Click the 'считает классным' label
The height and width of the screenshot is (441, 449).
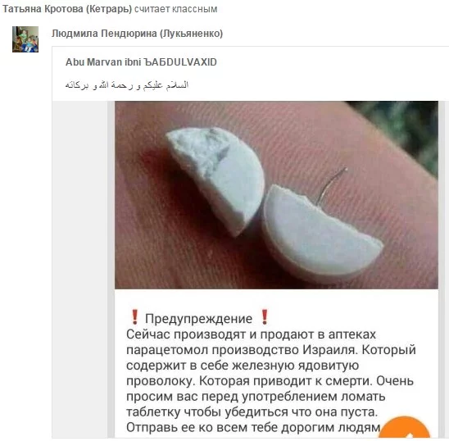click(176, 9)
